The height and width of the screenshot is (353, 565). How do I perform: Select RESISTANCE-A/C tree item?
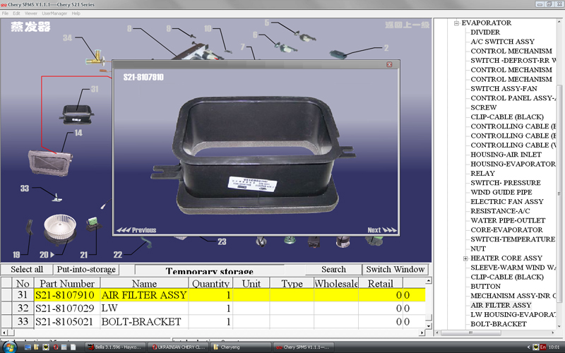point(500,210)
